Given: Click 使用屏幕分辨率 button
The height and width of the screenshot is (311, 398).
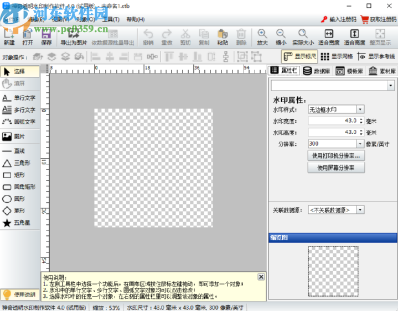Looking at the screenshot, I should click(x=336, y=168).
